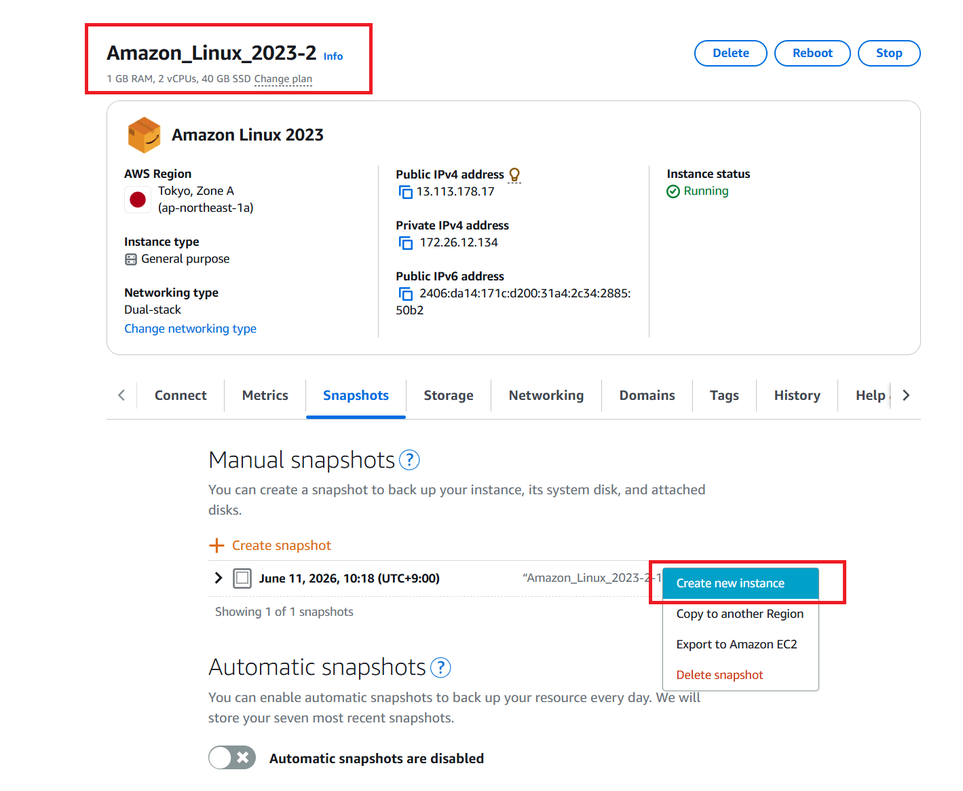
Task: Expand the June 11, 2026 snapshot row
Action: pos(218,578)
